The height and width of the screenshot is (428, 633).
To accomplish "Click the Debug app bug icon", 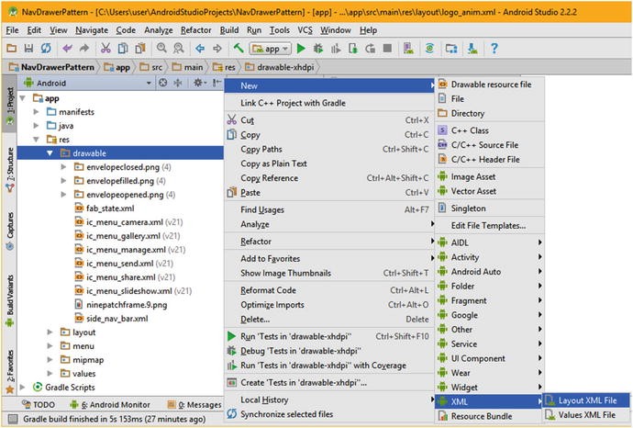I will [318, 49].
